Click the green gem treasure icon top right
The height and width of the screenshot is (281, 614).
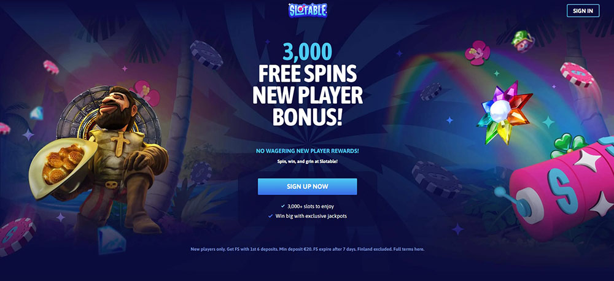click(524, 42)
